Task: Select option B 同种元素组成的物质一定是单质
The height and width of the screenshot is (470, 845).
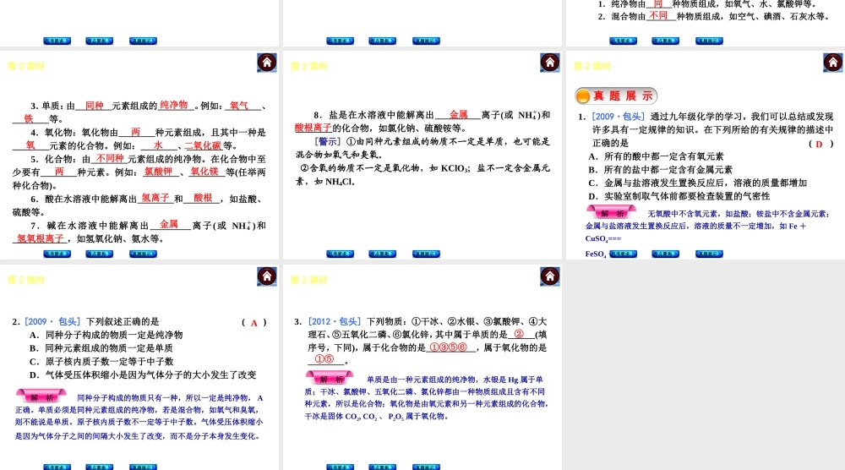Action: coord(101,348)
